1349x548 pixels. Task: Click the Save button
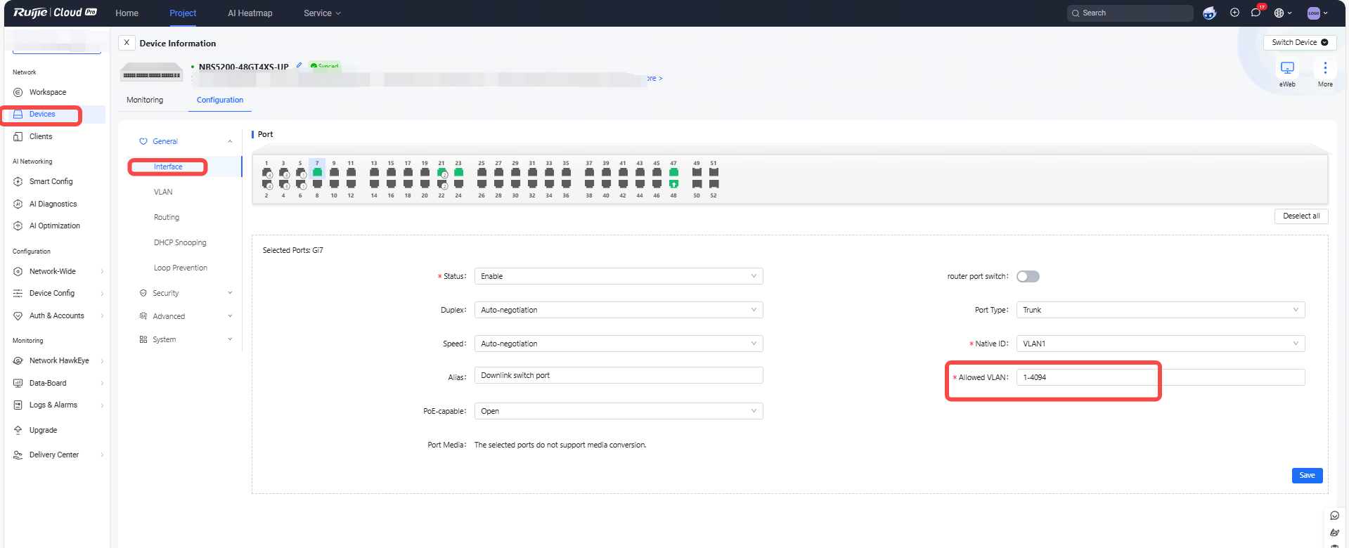(x=1307, y=475)
